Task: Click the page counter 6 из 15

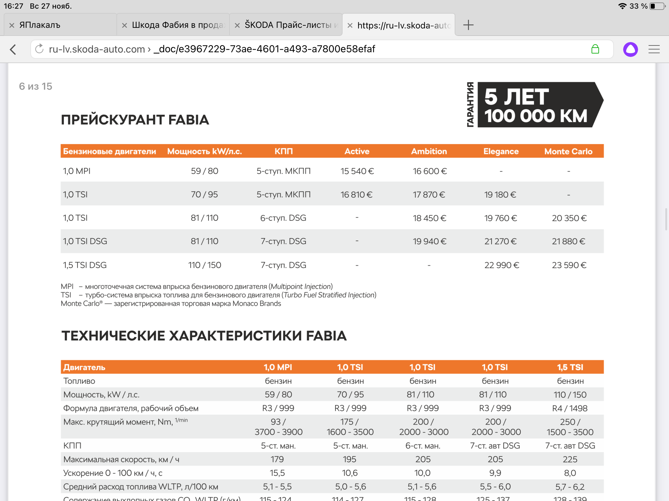Action: (36, 86)
